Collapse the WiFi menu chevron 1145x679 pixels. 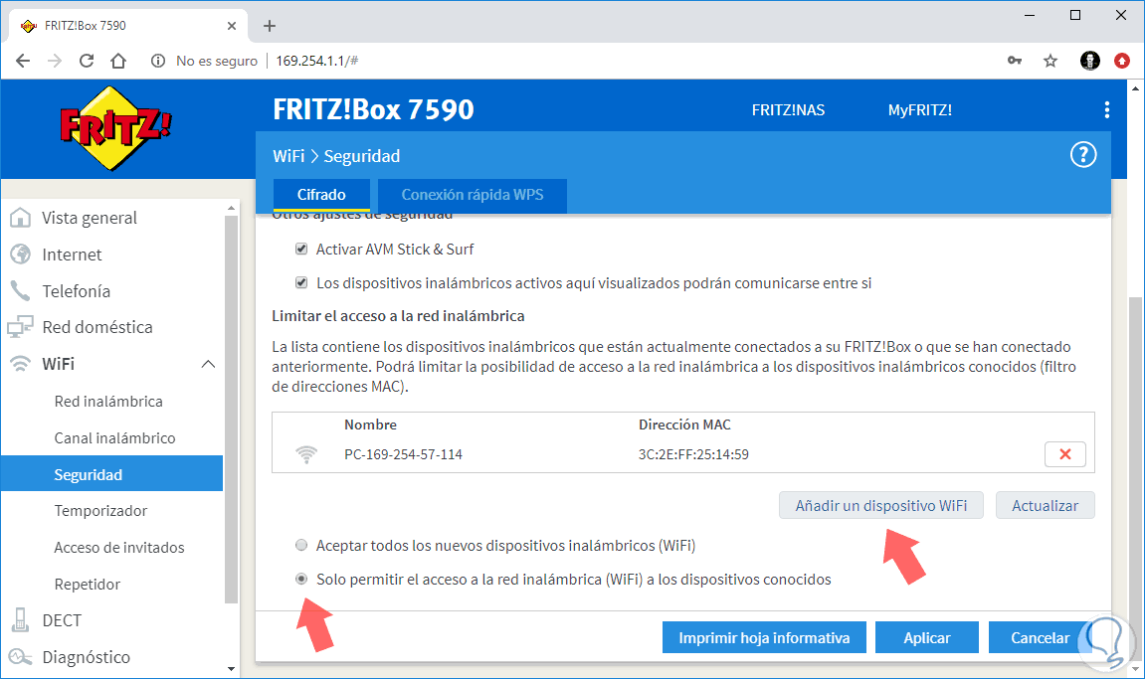pos(208,364)
